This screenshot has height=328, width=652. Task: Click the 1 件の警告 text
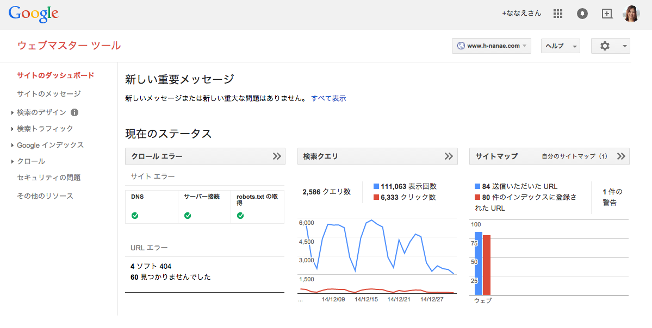[612, 197]
